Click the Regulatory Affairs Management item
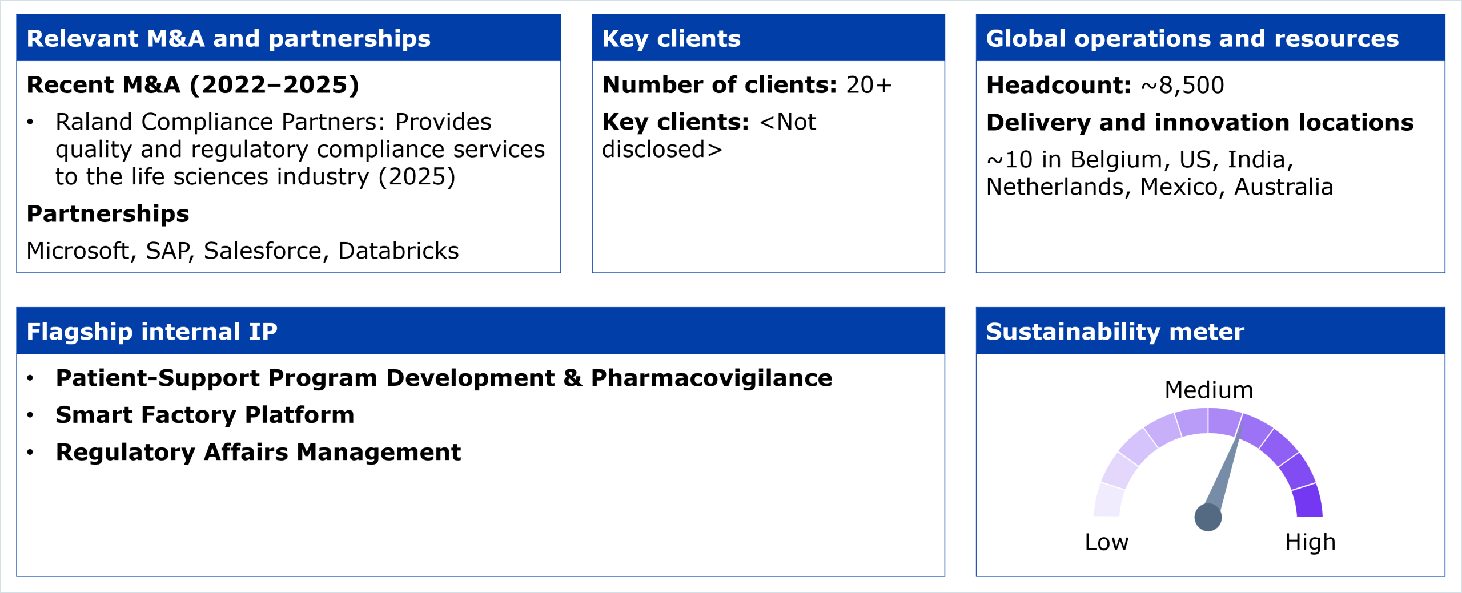The width and height of the screenshot is (1462, 593). [258, 452]
